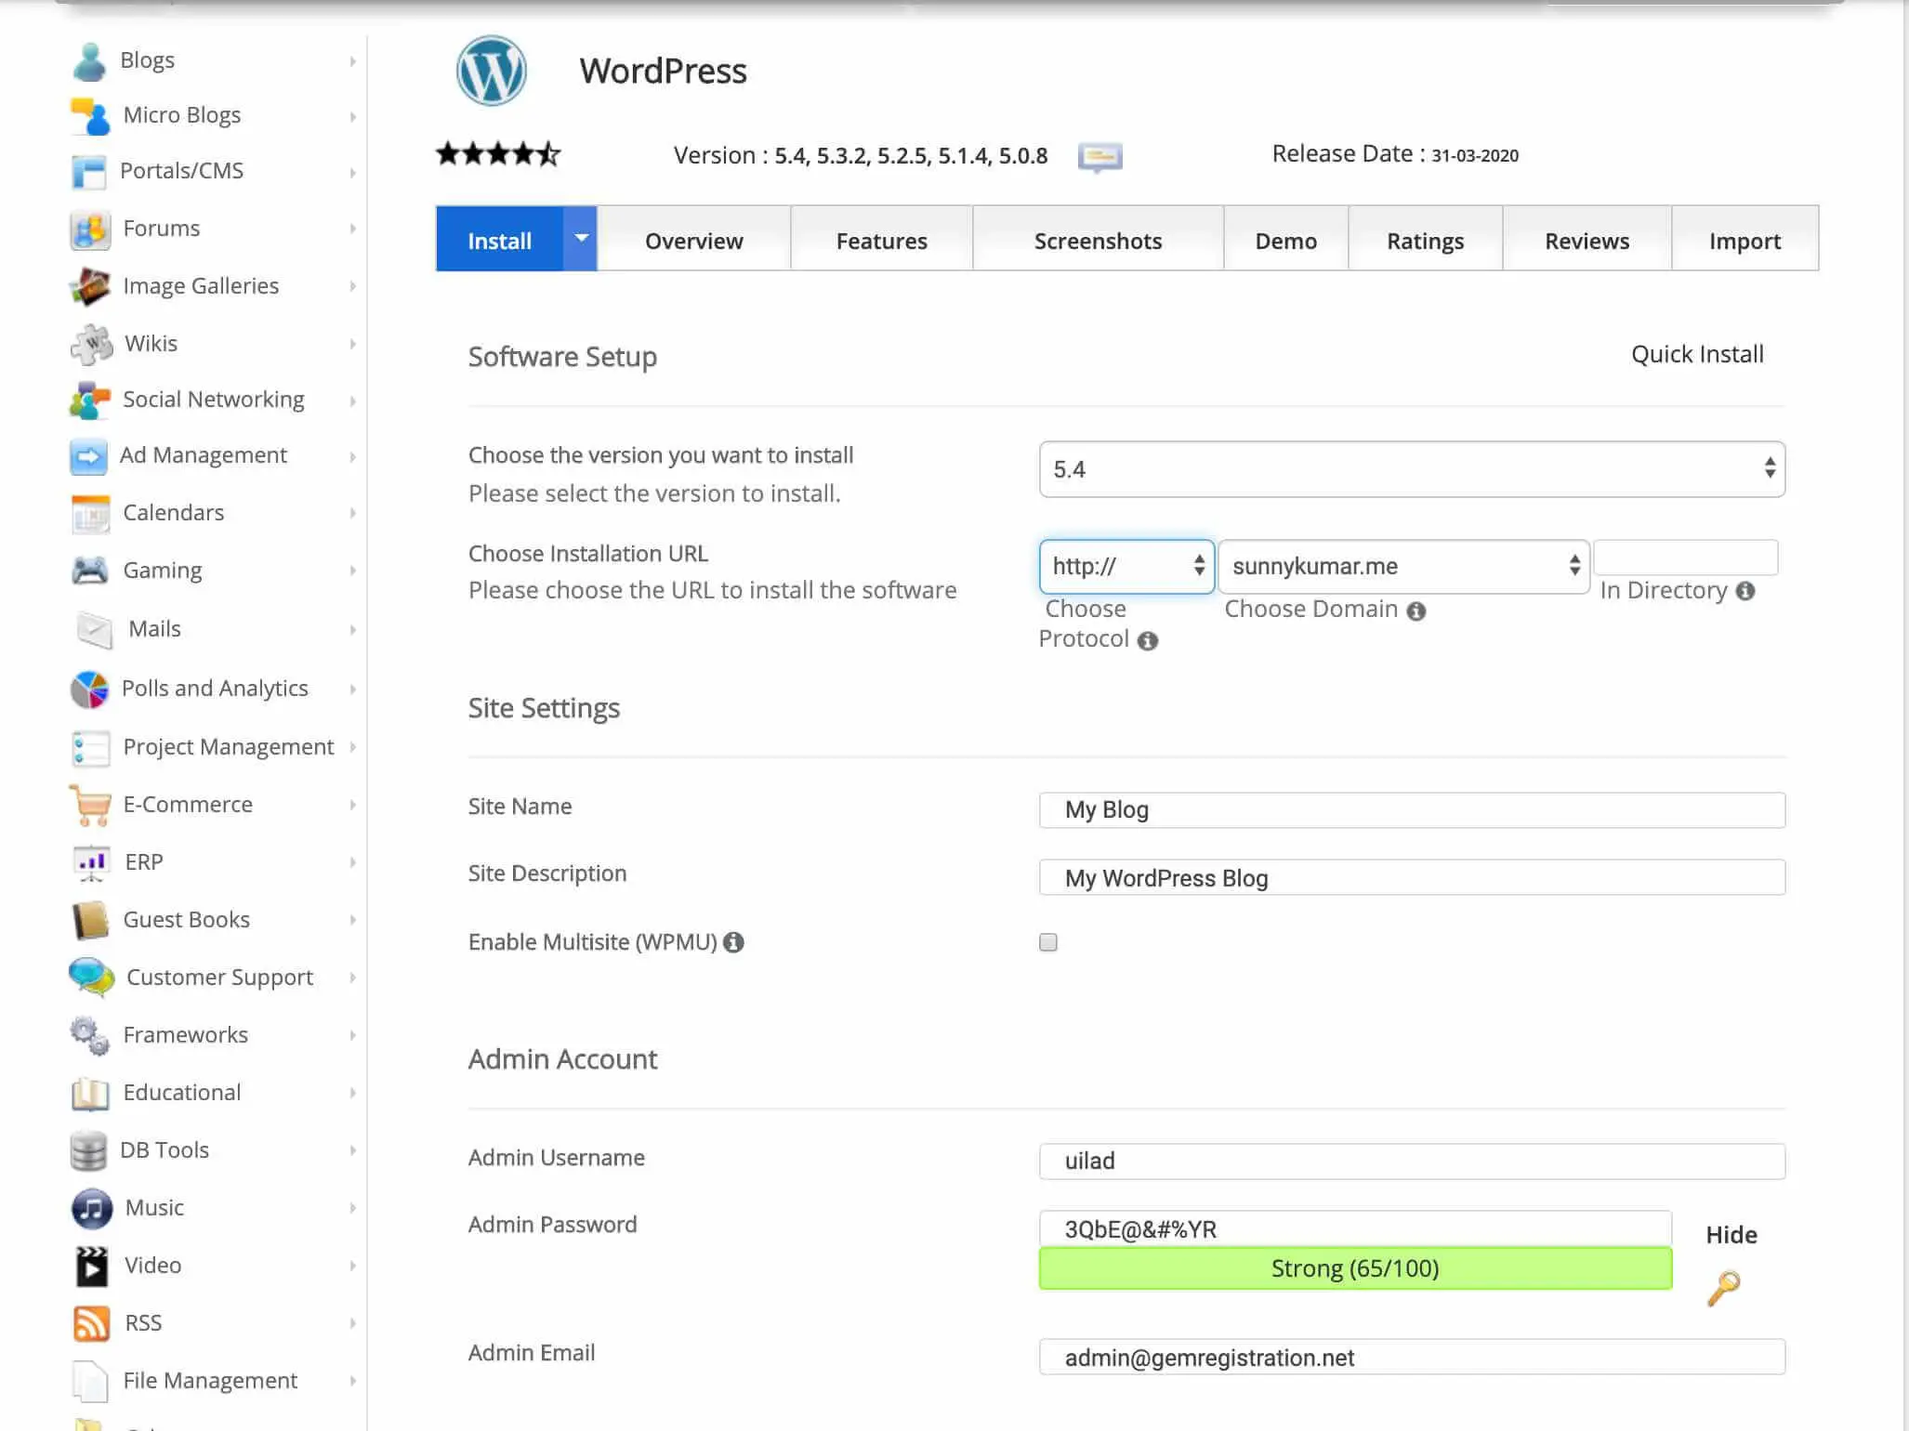Open the Import tab
The width and height of the screenshot is (1909, 1431).
point(1744,241)
